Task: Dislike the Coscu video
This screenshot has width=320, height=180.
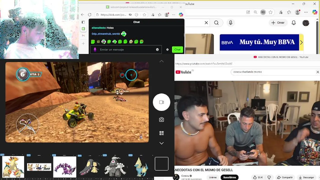Action: [269, 177]
